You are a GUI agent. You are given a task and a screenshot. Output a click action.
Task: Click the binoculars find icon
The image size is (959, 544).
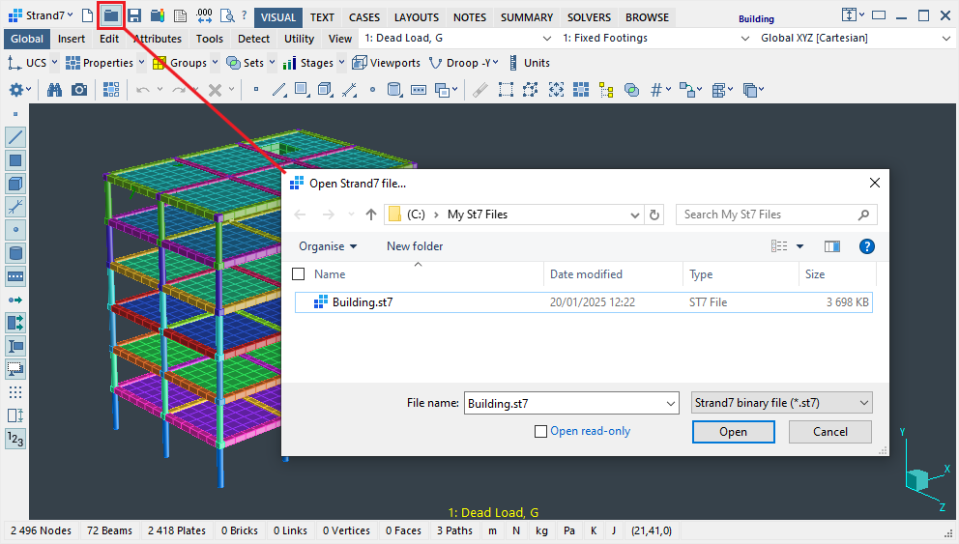tap(54, 91)
